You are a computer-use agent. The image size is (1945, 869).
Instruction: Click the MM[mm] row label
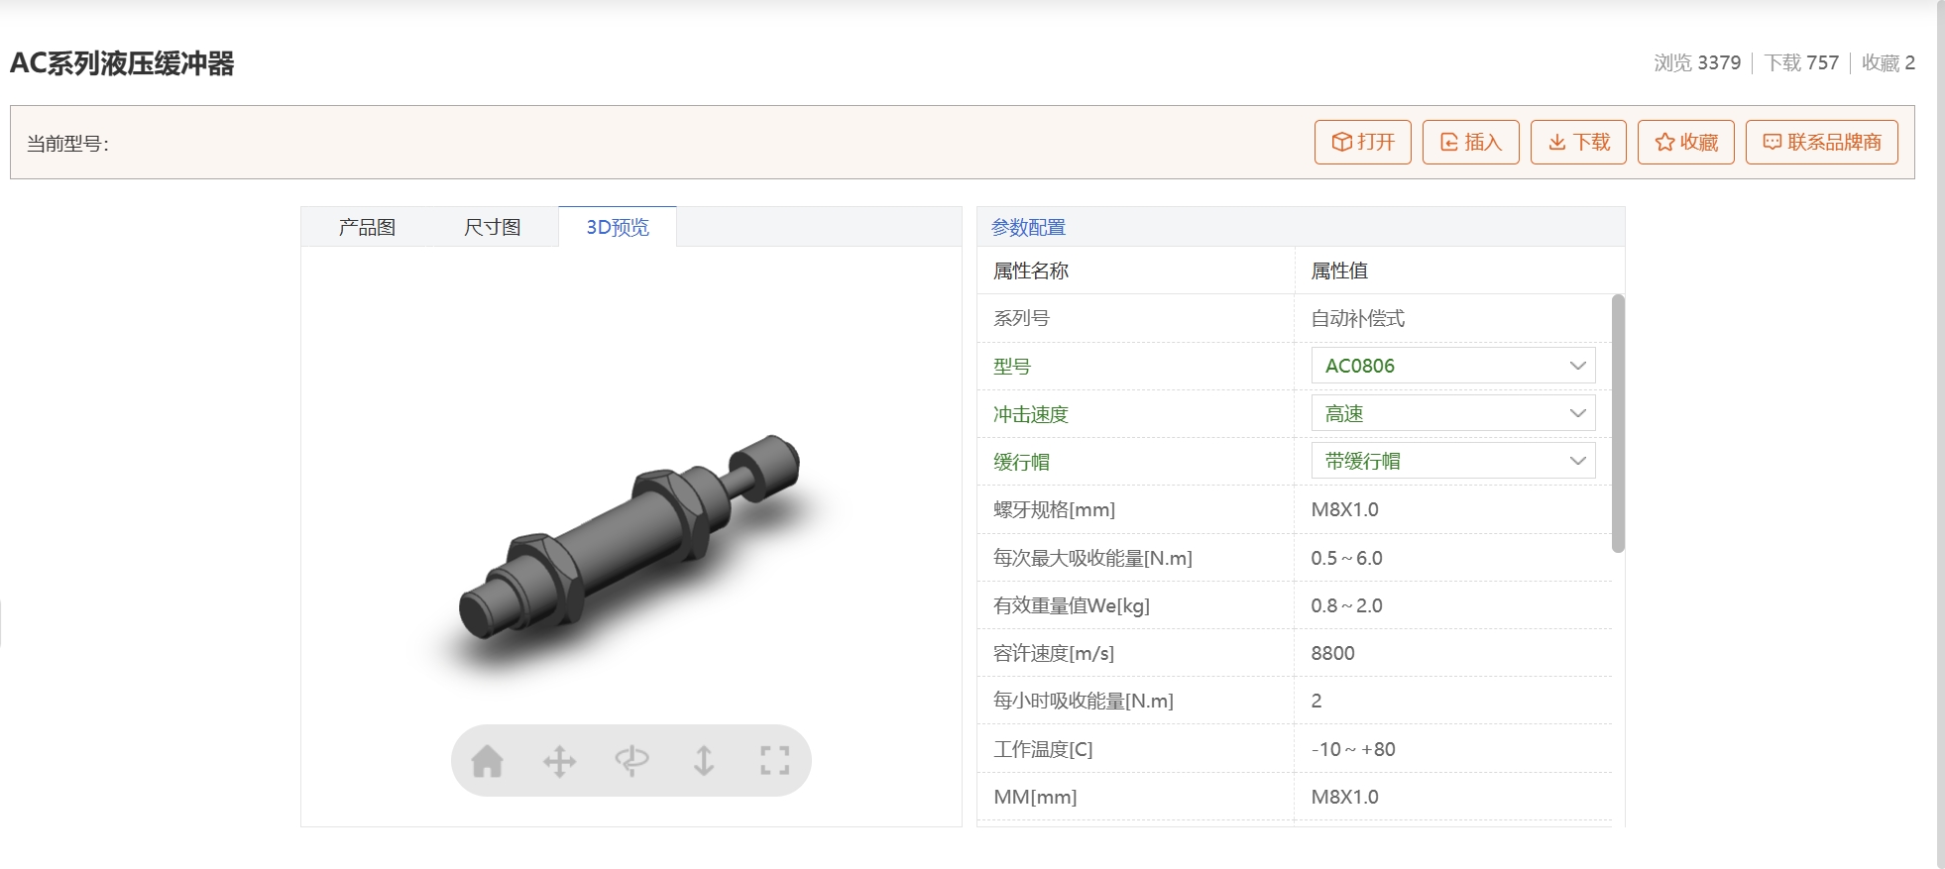pos(1035,797)
